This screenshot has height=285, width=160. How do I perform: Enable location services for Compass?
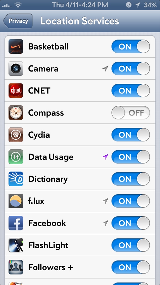131,113
